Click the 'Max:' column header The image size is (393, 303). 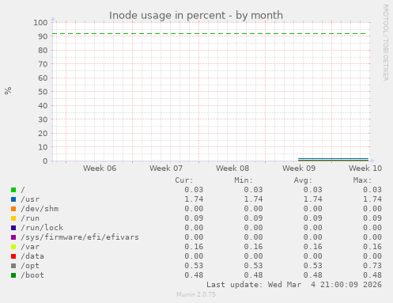(362, 180)
